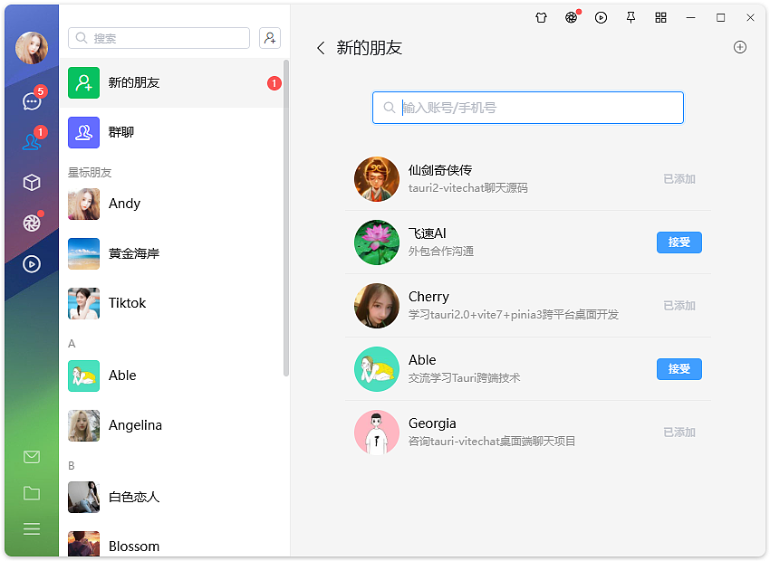Open the grid layout titlebar icon

660,17
